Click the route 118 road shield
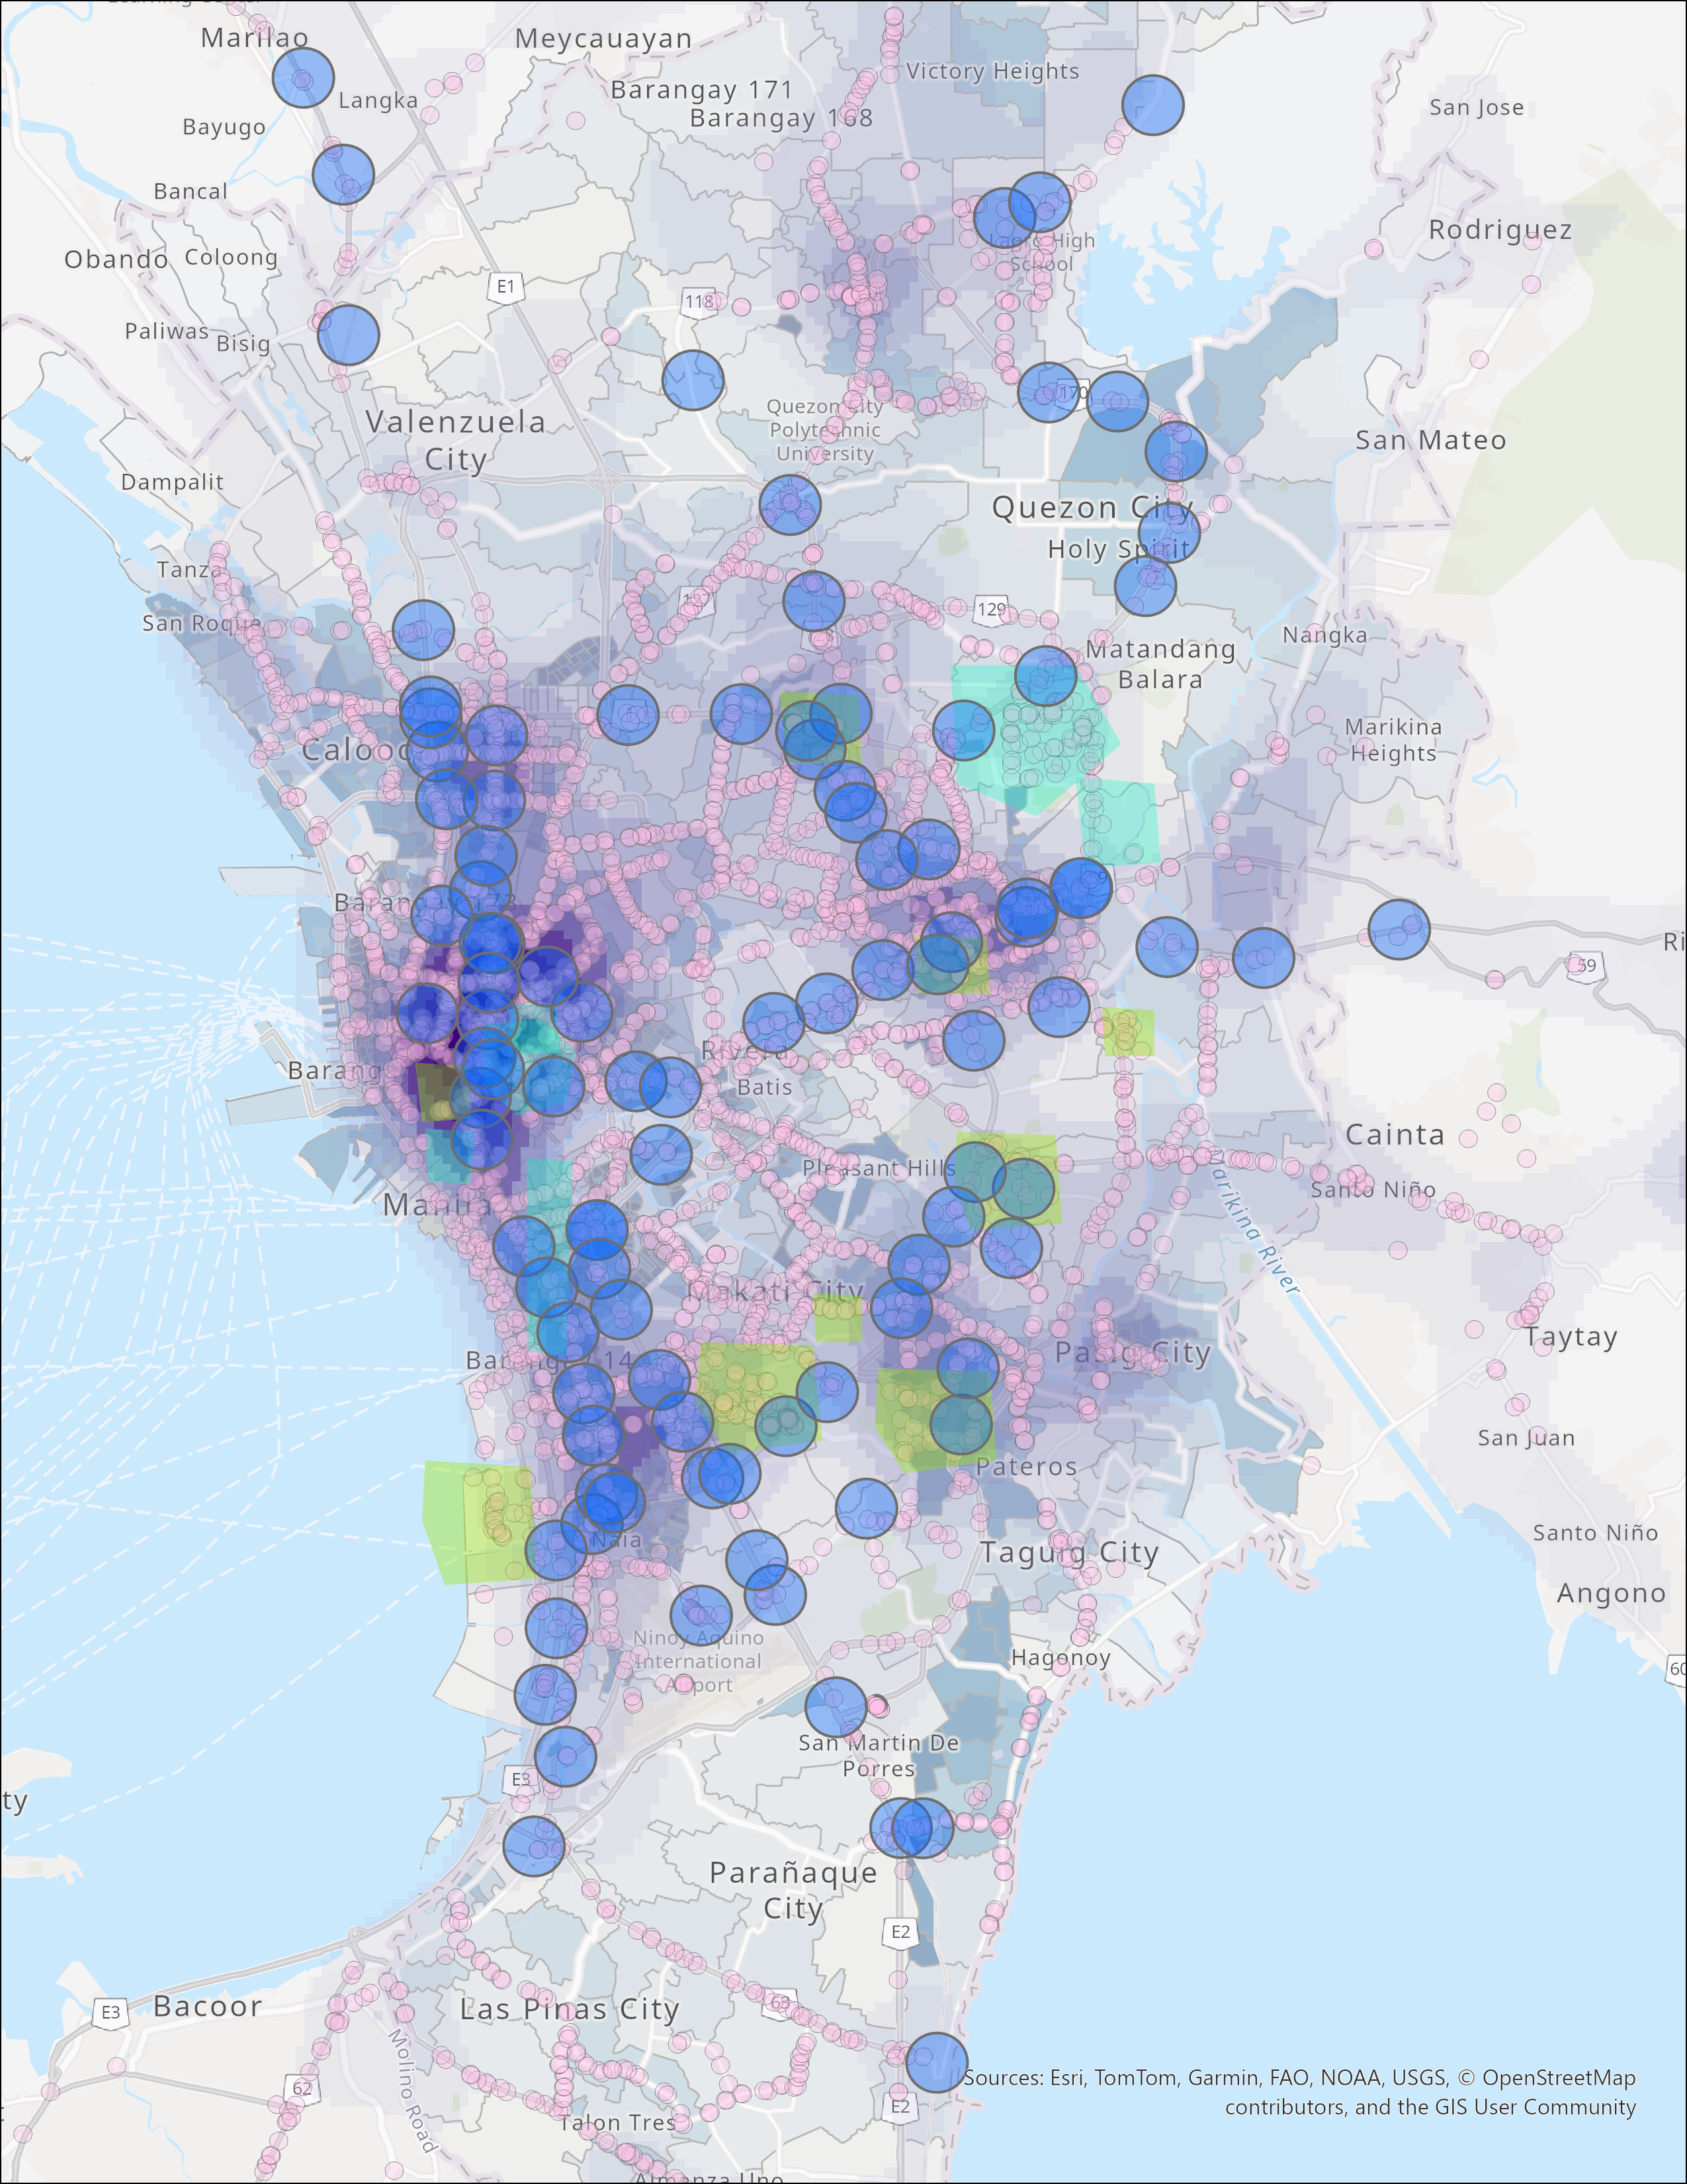 pyautogui.click(x=699, y=302)
